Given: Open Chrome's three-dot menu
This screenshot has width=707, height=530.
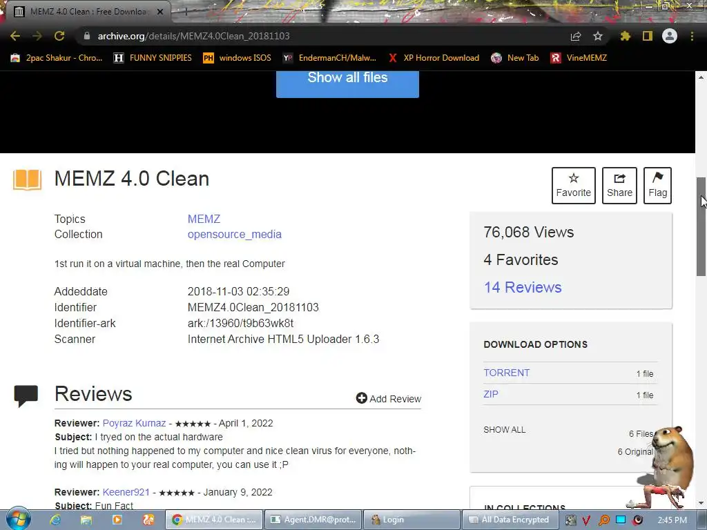Looking at the screenshot, I should 692,36.
